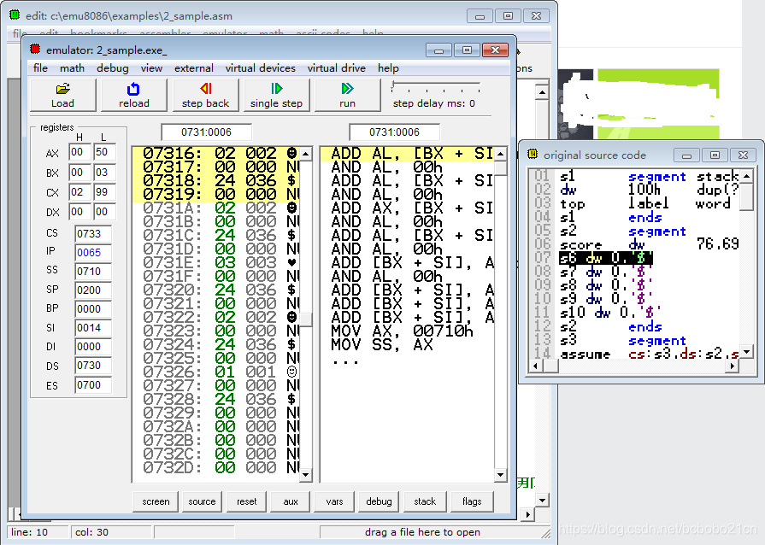This screenshot has height=545, width=765.
Task: Click the SS register field
Action: (92, 272)
